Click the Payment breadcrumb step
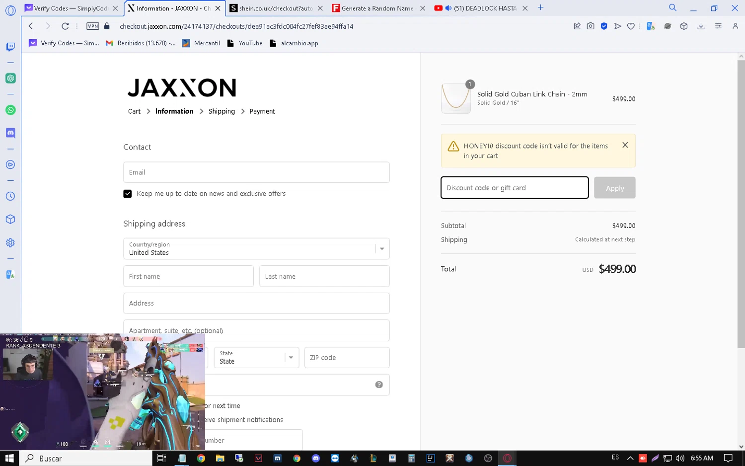This screenshot has width=745, height=466. point(262,111)
